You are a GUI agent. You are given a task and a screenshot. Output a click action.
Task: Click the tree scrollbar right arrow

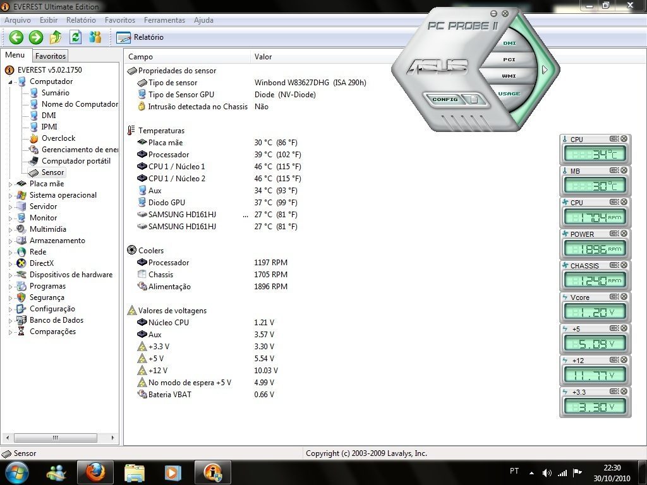[x=112, y=438]
